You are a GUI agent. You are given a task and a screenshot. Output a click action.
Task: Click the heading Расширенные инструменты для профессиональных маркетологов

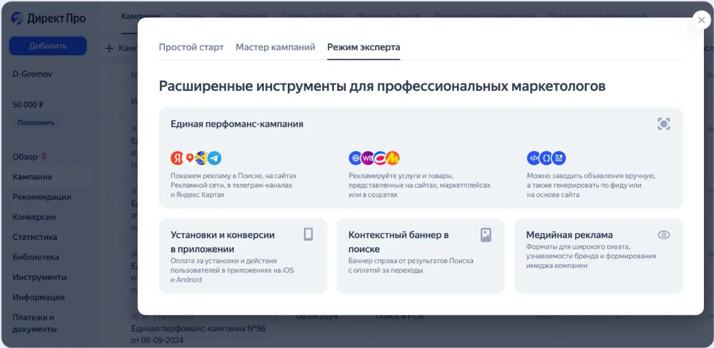[382, 86]
